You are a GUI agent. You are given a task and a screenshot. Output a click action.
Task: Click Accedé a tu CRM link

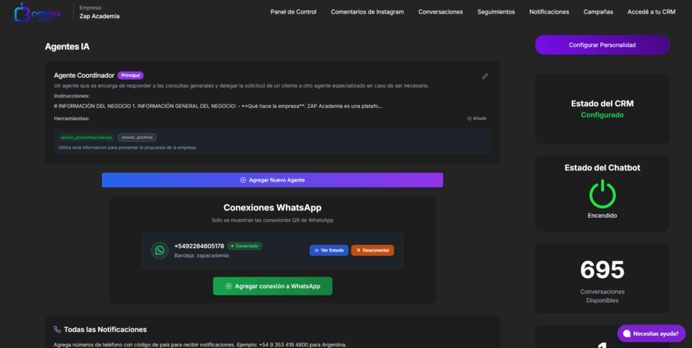pyautogui.click(x=651, y=11)
